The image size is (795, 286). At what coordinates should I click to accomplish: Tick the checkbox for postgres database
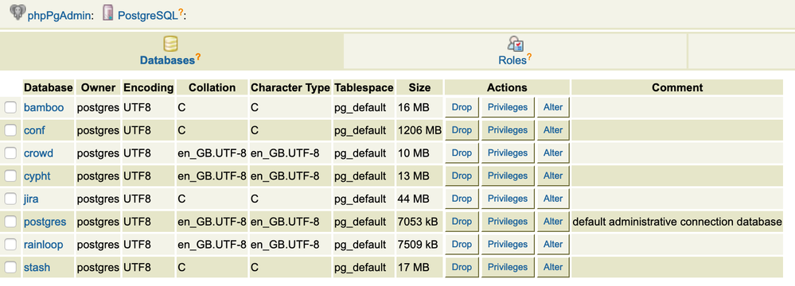click(x=10, y=222)
